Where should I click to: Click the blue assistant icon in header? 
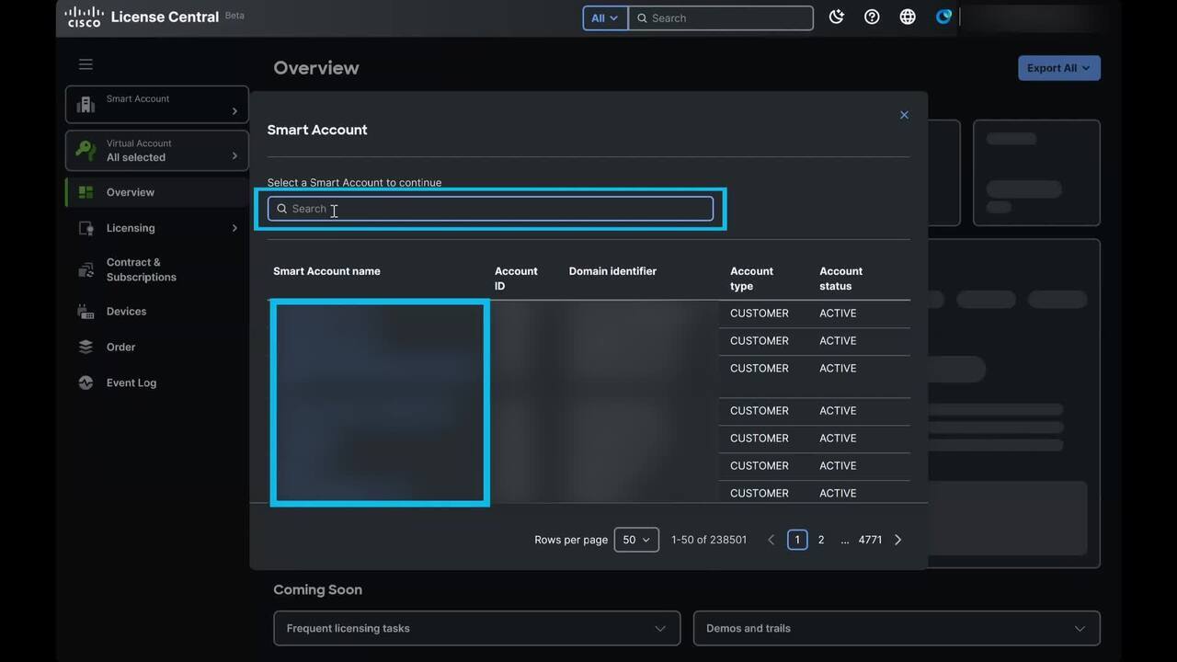[943, 17]
